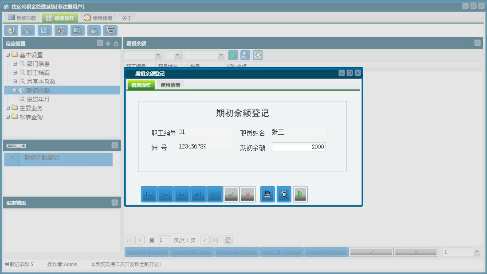The height and width of the screenshot is (274, 487).
Task: Expand the 帐表查询 tree node
Action: point(8,117)
